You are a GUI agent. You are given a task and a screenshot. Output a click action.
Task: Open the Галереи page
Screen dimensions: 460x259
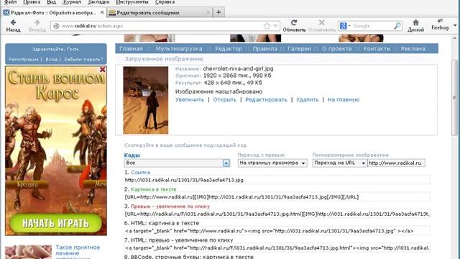299,49
